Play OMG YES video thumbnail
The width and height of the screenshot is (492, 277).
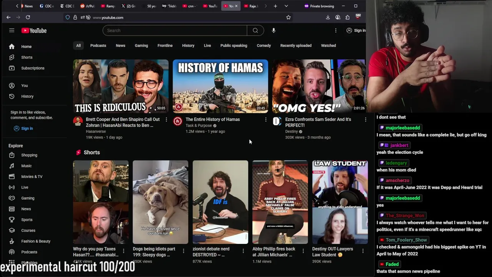pyautogui.click(x=319, y=86)
